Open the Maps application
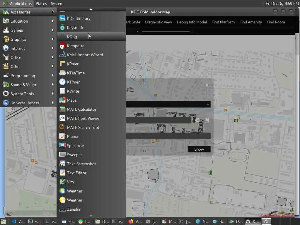The width and height of the screenshot is (300, 225). point(91,100)
